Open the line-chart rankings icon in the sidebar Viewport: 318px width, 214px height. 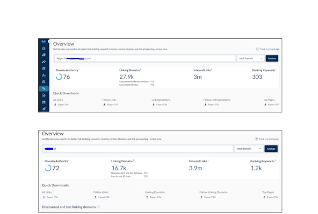[44, 62]
